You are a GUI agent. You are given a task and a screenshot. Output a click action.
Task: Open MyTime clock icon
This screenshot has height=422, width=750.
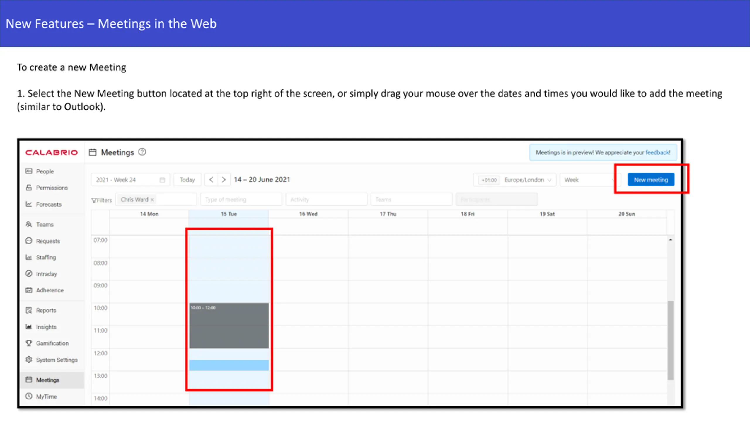29,396
